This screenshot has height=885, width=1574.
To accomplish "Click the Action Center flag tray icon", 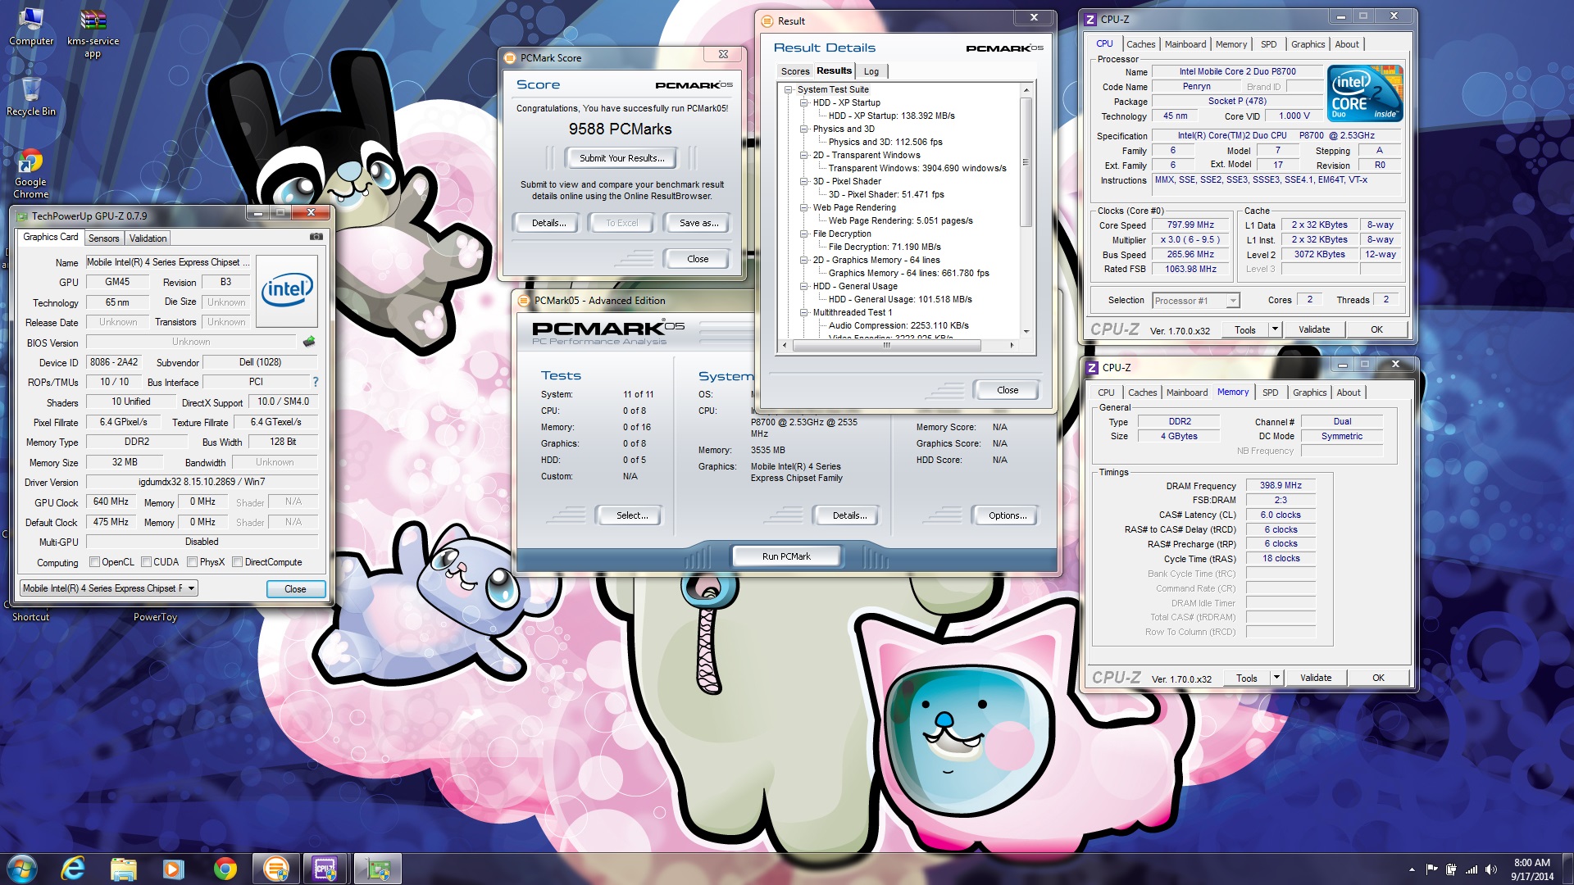I will pyautogui.click(x=1432, y=869).
